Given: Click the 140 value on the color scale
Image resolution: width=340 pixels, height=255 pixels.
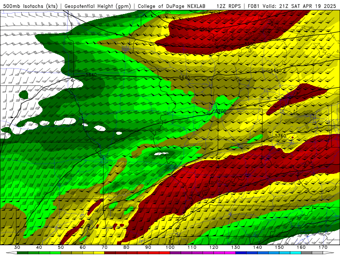Looking at the screenshot, I should (x=258, y=247).
